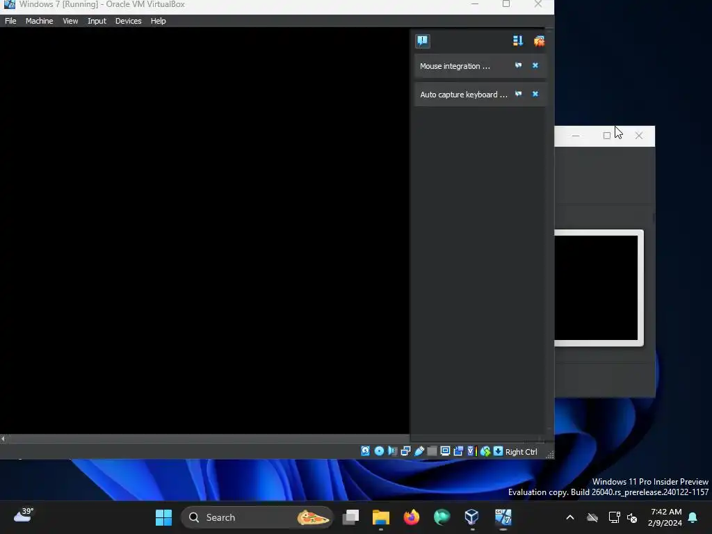The image size is (712, 534).
Task: Open the weather widget showing 39°
Action: tap(24, 516)
